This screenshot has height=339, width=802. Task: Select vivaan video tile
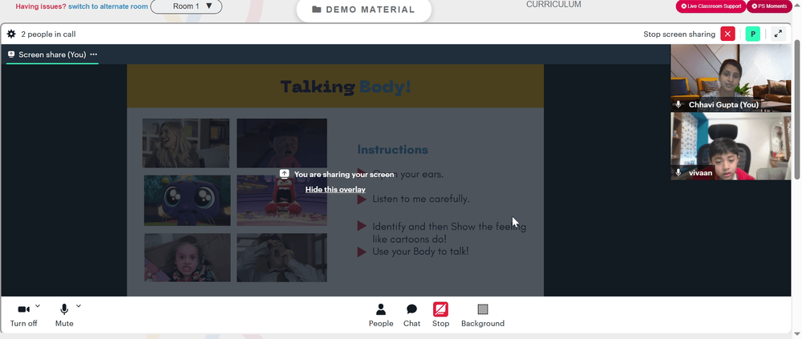click(x=731, y=146)
